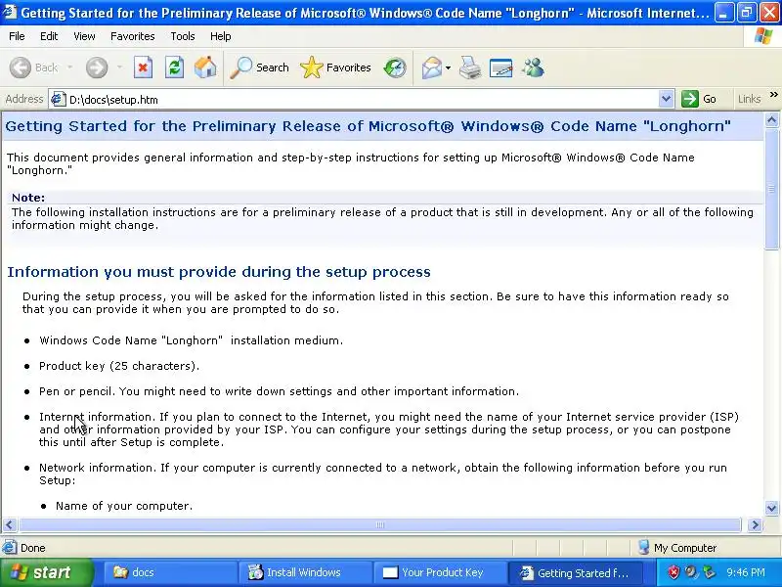782x587 pixels.
Task: Click Product key (25 characters) bullet
Action: [x=119, y=366]
